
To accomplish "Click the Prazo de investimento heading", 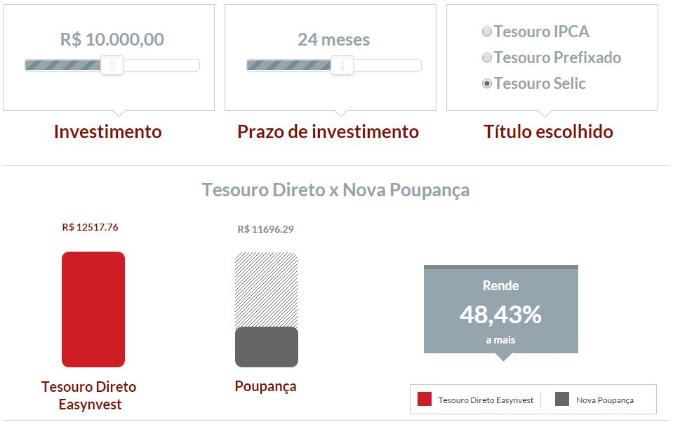I will point(328,132).
